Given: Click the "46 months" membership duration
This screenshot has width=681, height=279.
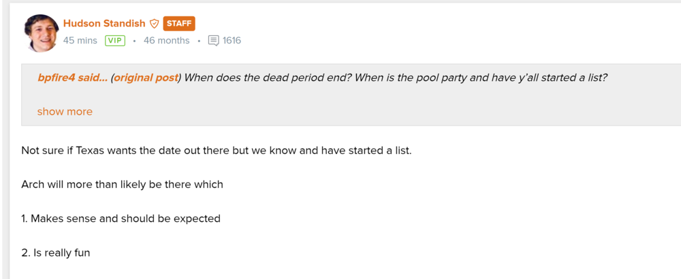Looking at the screenshot, I should (x=166, y=41).
